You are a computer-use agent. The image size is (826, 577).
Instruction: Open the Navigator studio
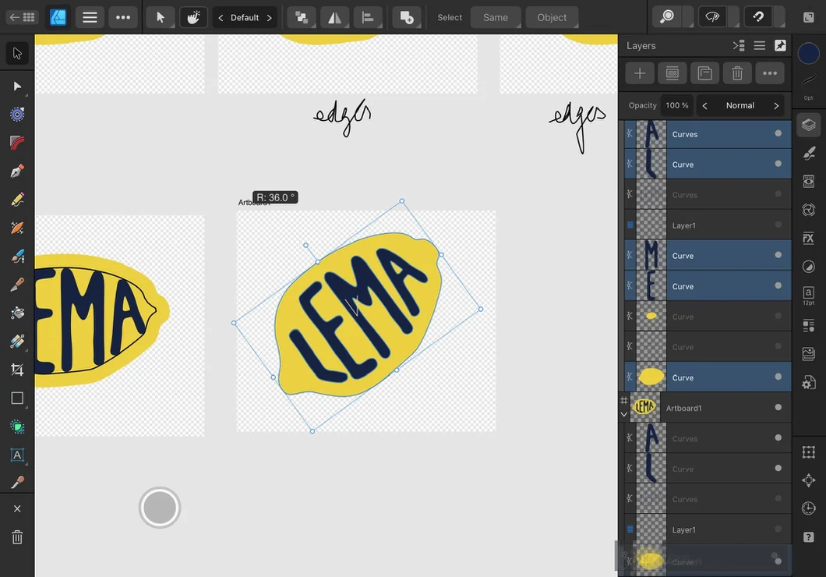pyautogui.click(x=809, y=480)
